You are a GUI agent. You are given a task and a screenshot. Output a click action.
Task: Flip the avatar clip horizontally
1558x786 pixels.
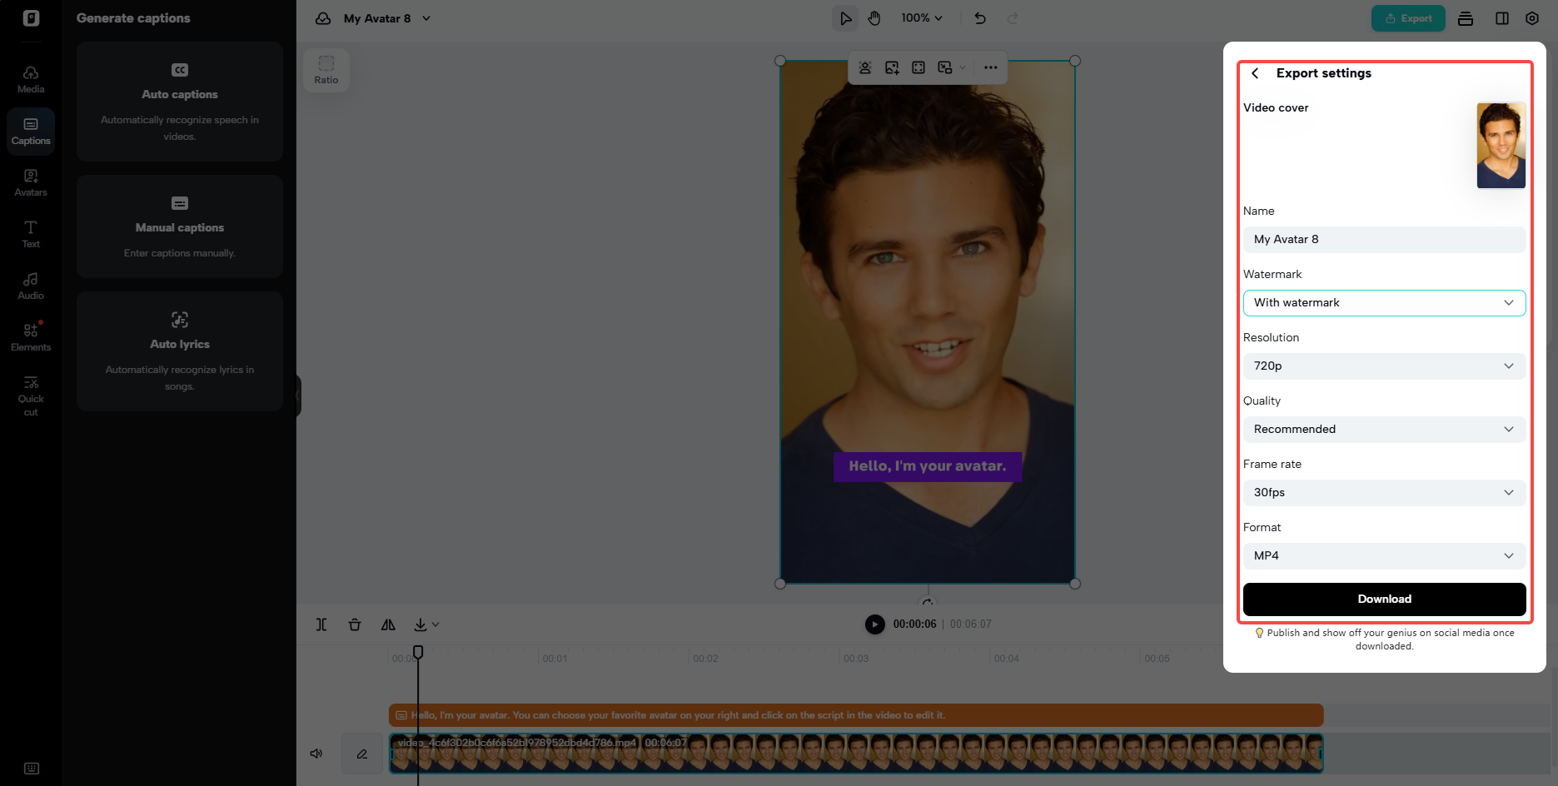(x=388, y=624)
